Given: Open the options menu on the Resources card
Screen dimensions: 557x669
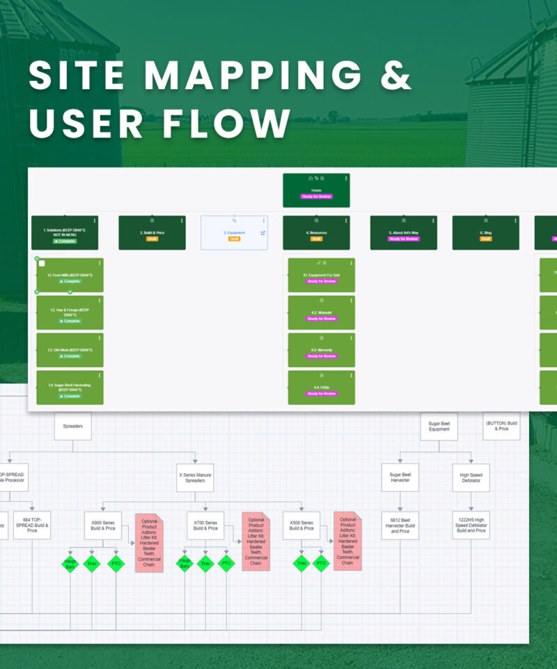Looking at the screenshot, I should (x=346, y=220).
